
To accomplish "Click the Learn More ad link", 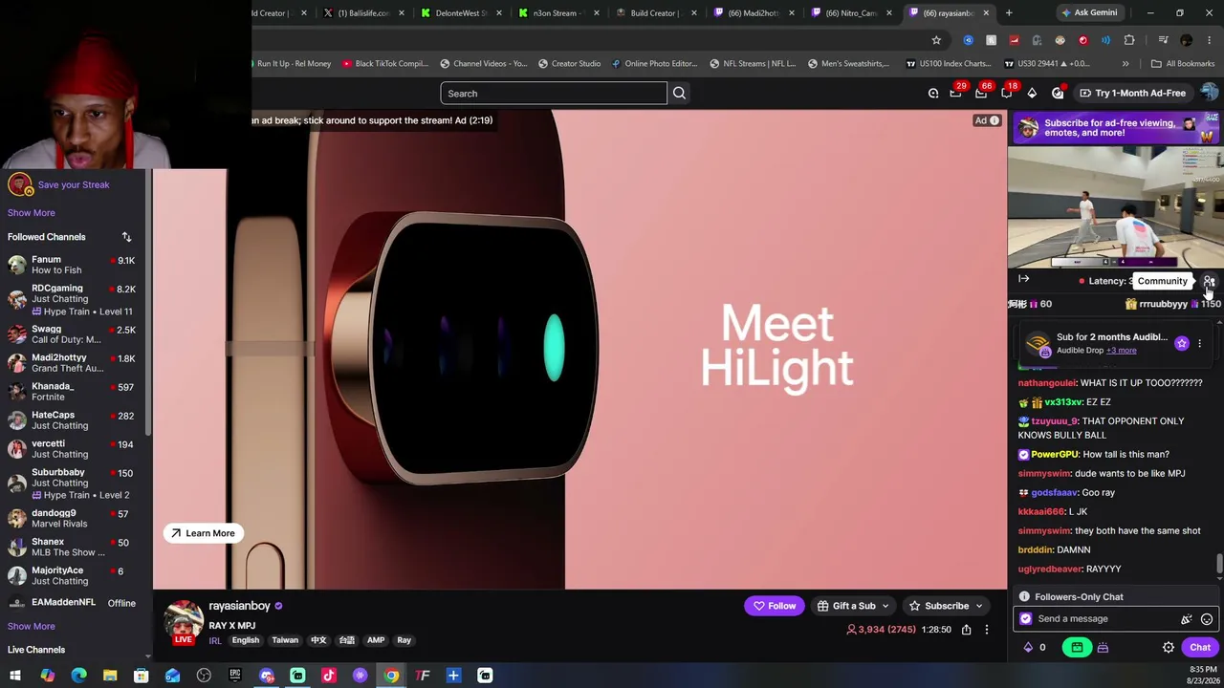I will [202, 533].
